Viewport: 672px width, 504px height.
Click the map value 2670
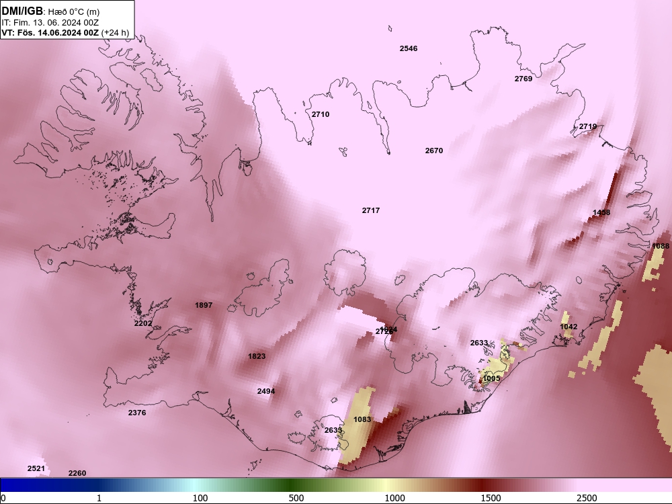434,151
